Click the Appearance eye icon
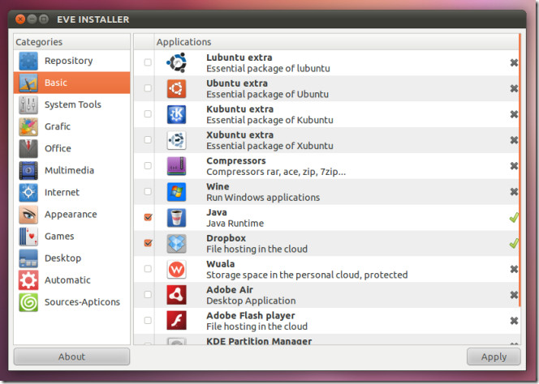539x384 pixels. click(x=28, y=215)
